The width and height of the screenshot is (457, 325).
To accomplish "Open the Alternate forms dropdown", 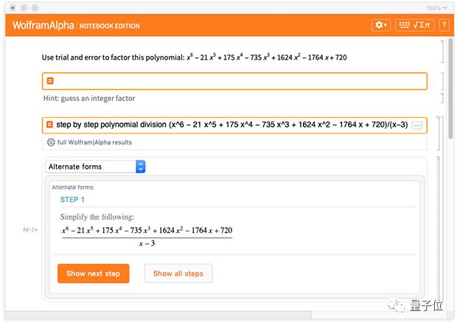I will 95,167.
